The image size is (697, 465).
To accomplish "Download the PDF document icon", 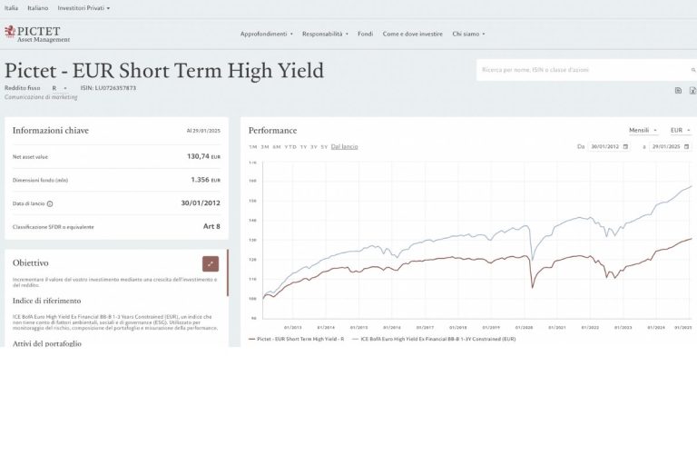I will point(679,91).
